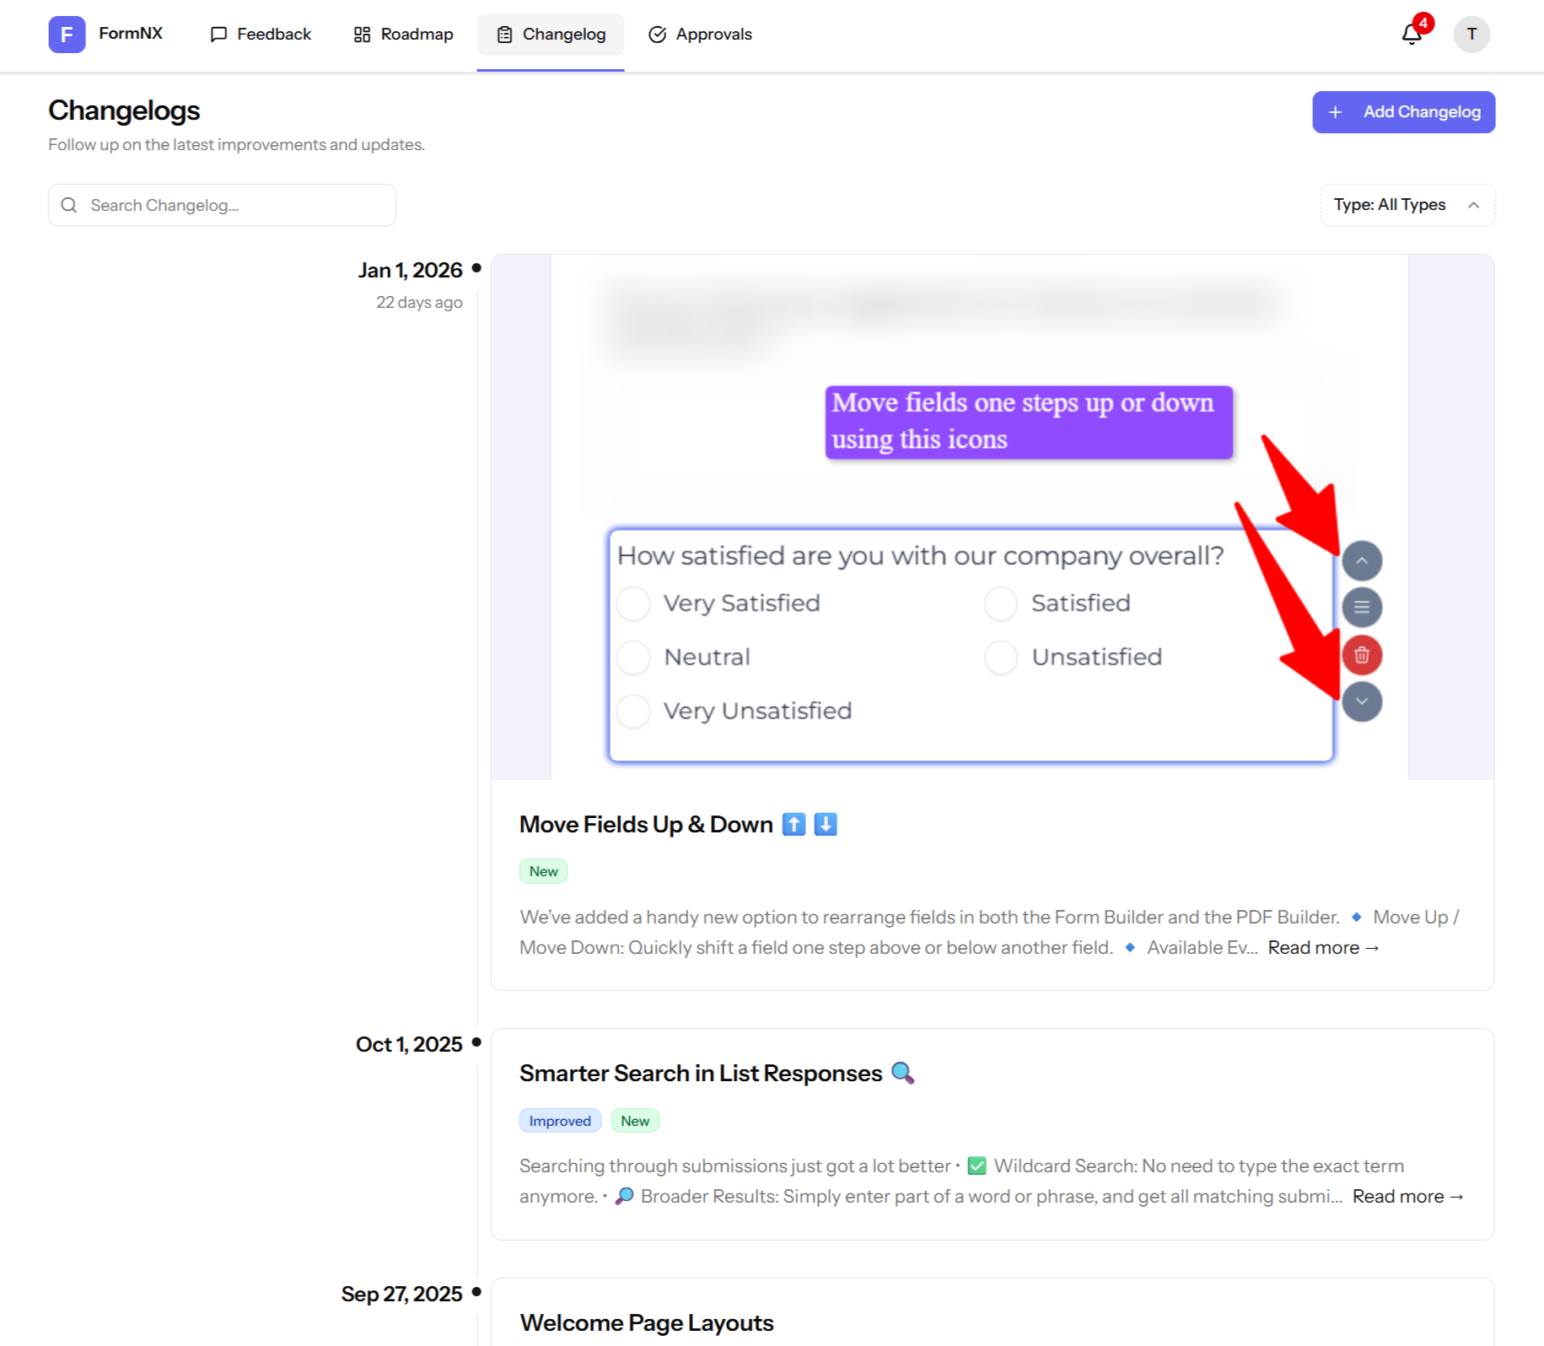Read more about Smarter Search entry
Viewport: 1544px width, 1346px height.
(x=1407, y=1197)
